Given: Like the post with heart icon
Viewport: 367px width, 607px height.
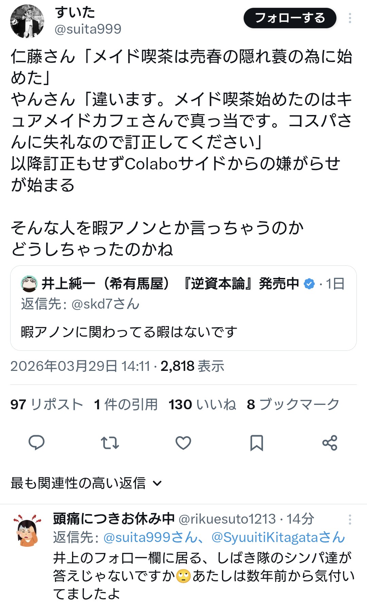Looking at the screenshot, I should tap(183, 443).
